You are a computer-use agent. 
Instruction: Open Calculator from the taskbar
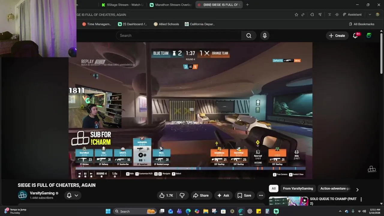click(x=267, y=211)
